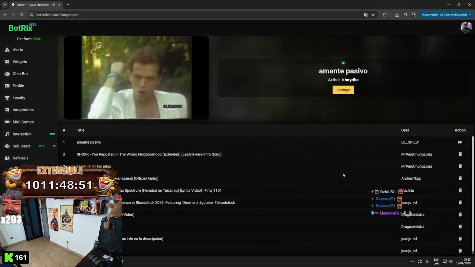475x267 pixels.
Task: Select the SHOKK You Reposted song title
Action: pyautogui.click(x=149, y=154)
